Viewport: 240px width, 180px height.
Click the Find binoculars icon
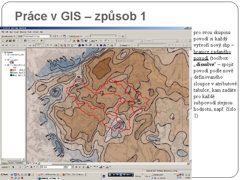pyautogui.click(x=105, y=45)
